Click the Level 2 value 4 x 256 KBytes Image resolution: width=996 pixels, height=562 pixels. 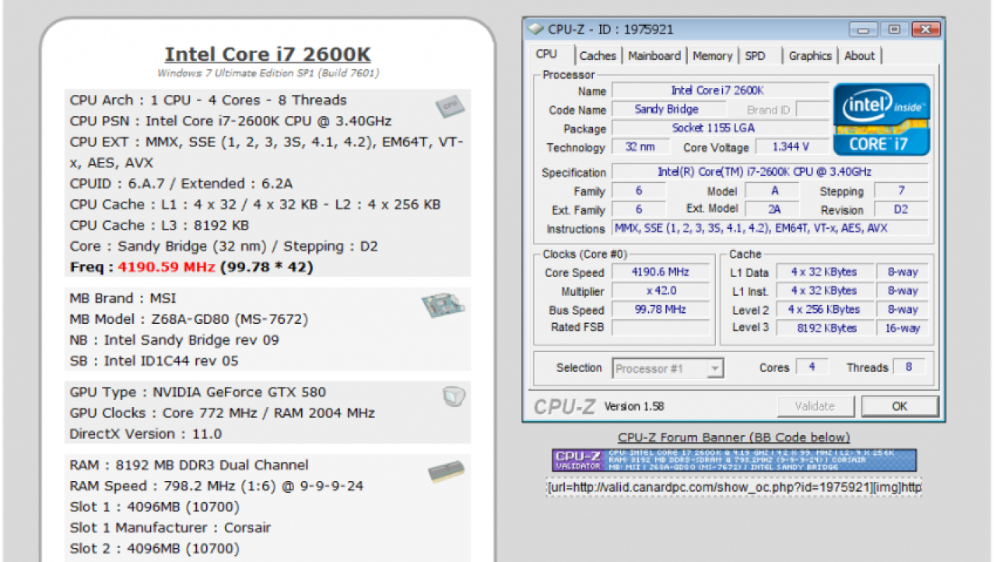824,309
